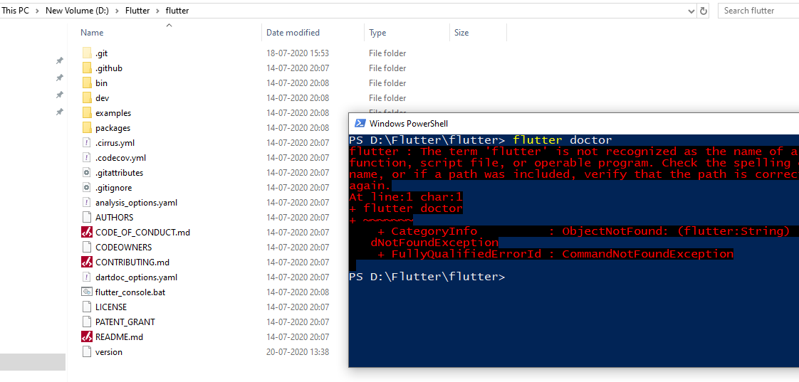The height and width of the screenshot is (382, 799).
Task: Open the .git folder icon
Action: 87,53
